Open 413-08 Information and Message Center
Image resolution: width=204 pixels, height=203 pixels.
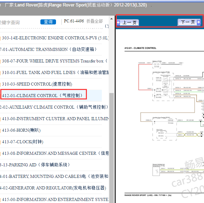[55, 153]
